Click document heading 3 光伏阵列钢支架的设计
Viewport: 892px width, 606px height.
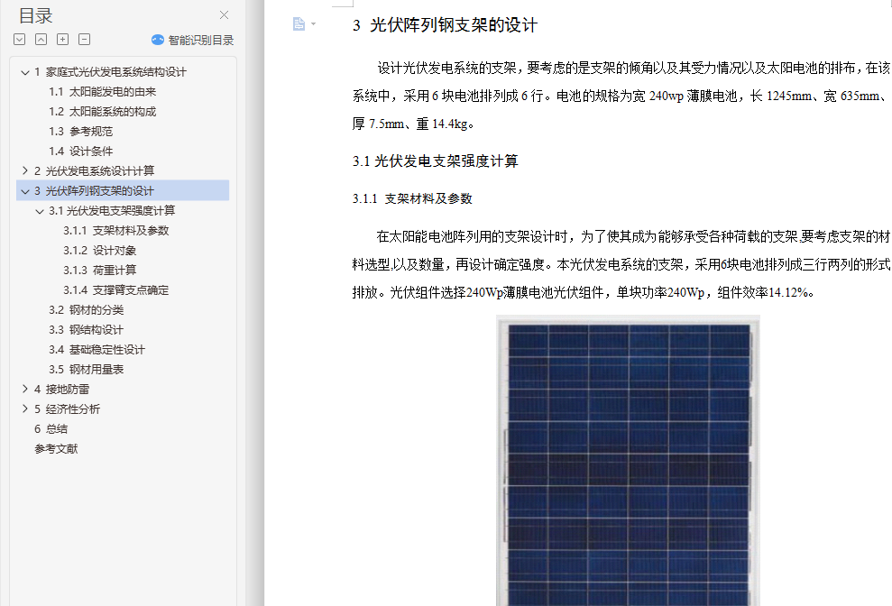pyautogui.click(x=445, y=25)
